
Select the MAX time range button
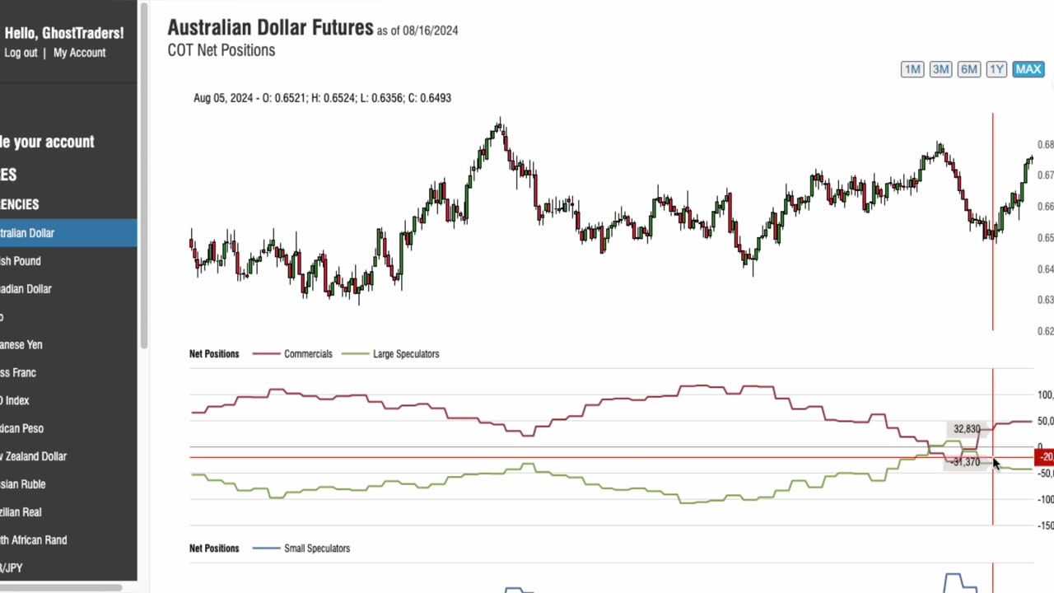[1028, 69]
